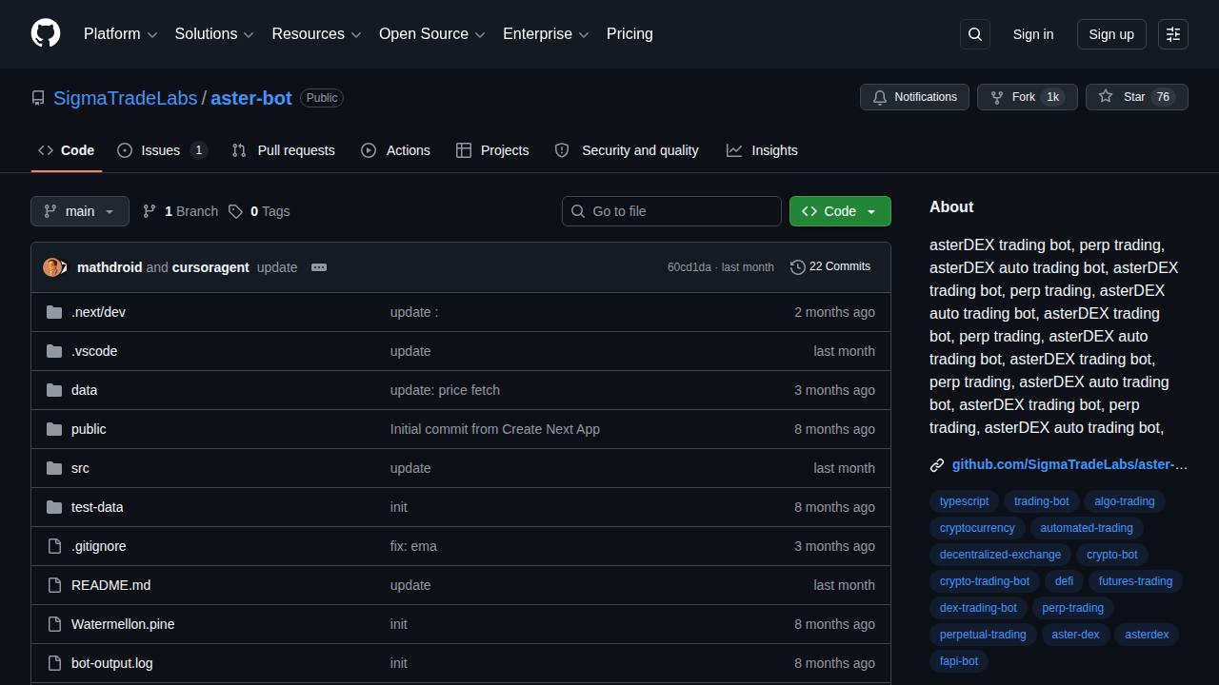Click the Fork icon

tap(997, 97)
